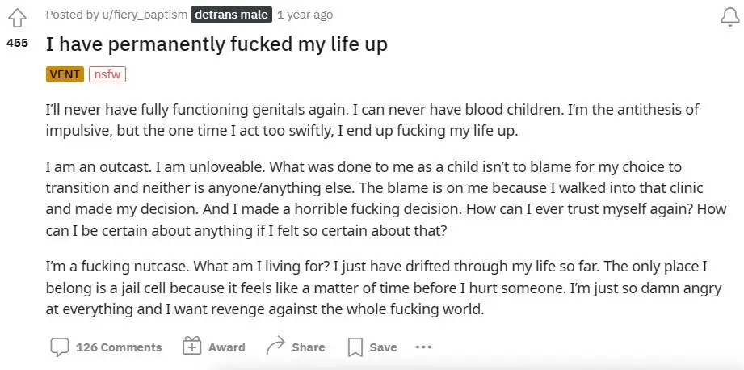Click the bookmark Save icon
Screen dimensions: 744x370
(x=355, y=347)
